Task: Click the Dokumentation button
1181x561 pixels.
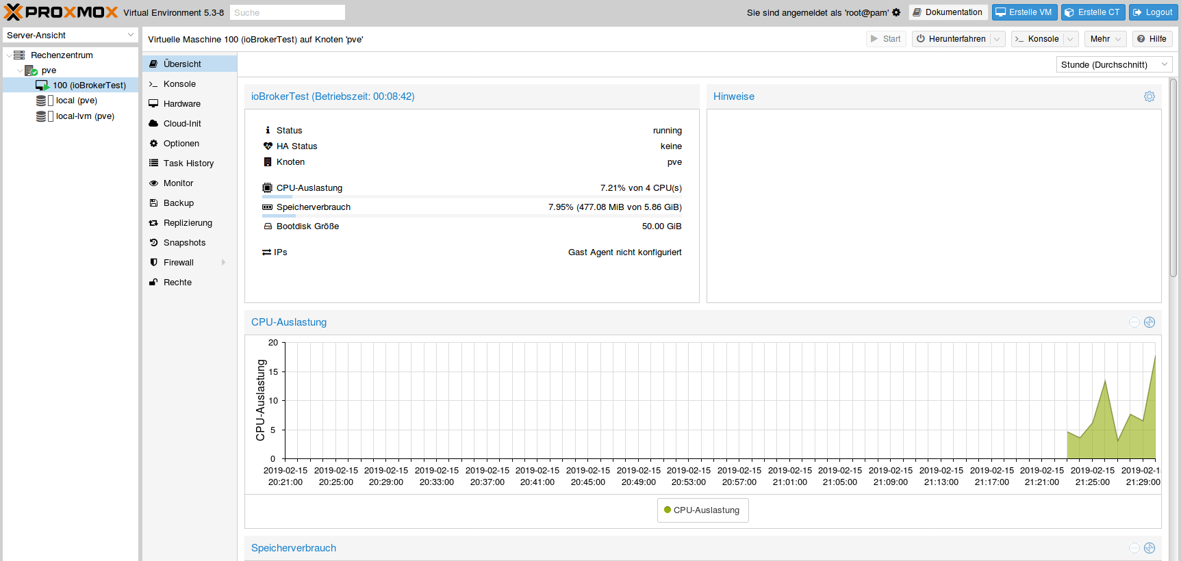Action: [948, 12]
